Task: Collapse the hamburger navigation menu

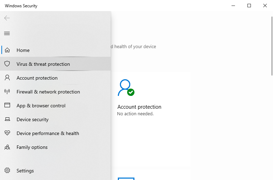Action: 7,33
